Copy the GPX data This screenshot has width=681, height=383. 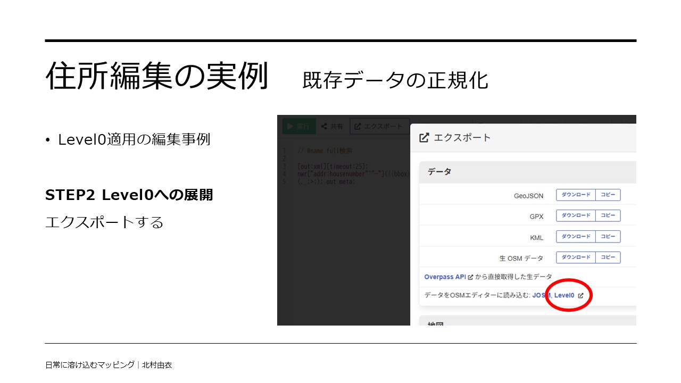click(608, 215)
